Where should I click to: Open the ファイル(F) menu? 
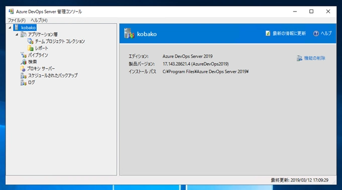tap(17, 20)
